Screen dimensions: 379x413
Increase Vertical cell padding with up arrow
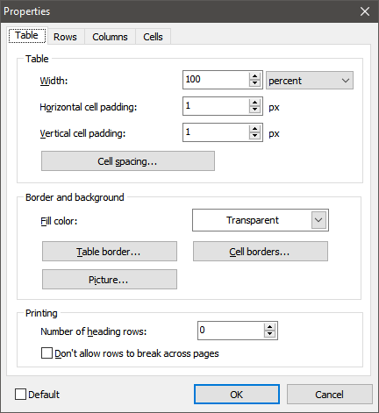254,129
